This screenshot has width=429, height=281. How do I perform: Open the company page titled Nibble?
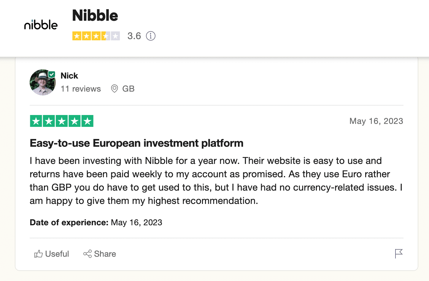coord(95,16)
